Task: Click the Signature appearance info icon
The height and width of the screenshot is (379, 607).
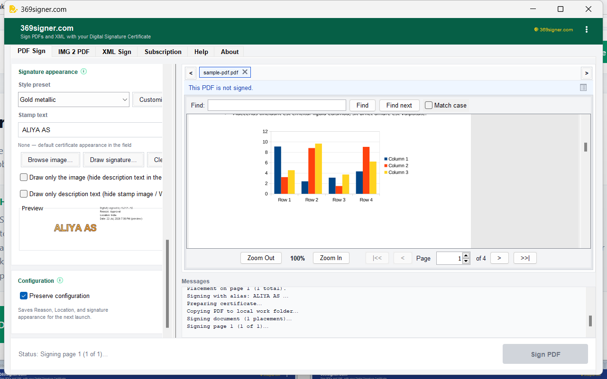Action: [x=83, y=72]
